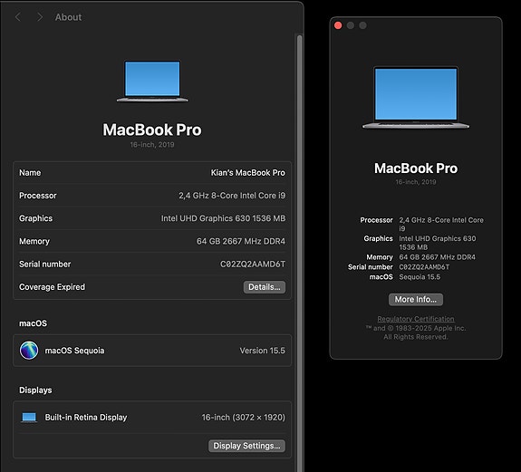Image resolution: width=521 pixels, height=472 pixels.
Task: Click the More Info button
Action: point(415,299)
